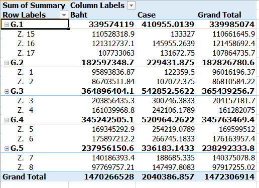
Task: Select cell with value 203856435.3
Action: [x=113, y=101]
